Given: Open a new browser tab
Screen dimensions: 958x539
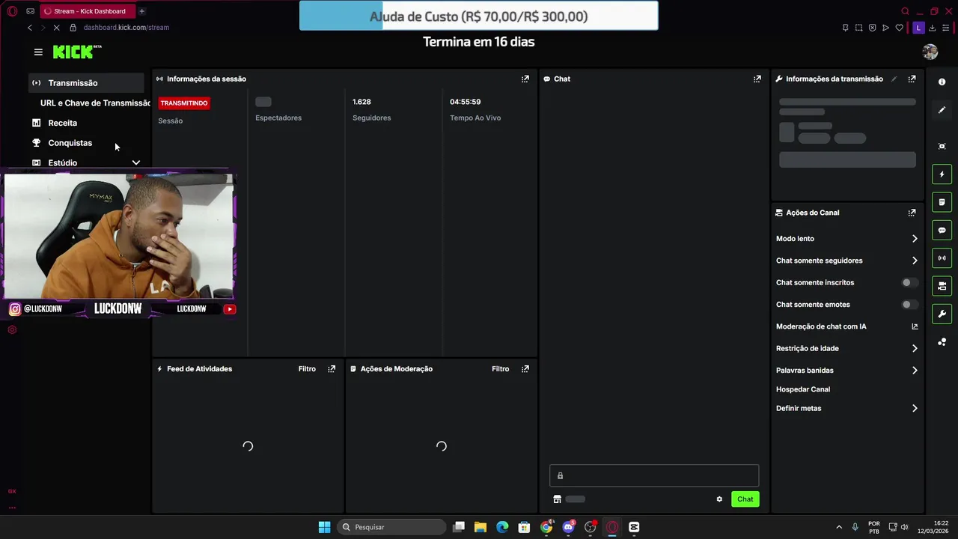Looking at the screenshot, I should point(141,11).
